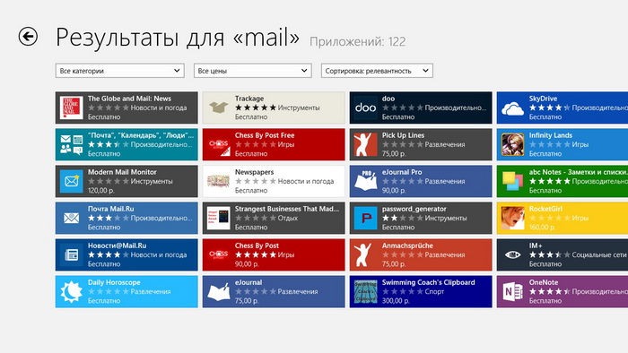The image size is (628, 353).
Task: Click the 'Trackage' app title
Action: [x=249, y=99]
